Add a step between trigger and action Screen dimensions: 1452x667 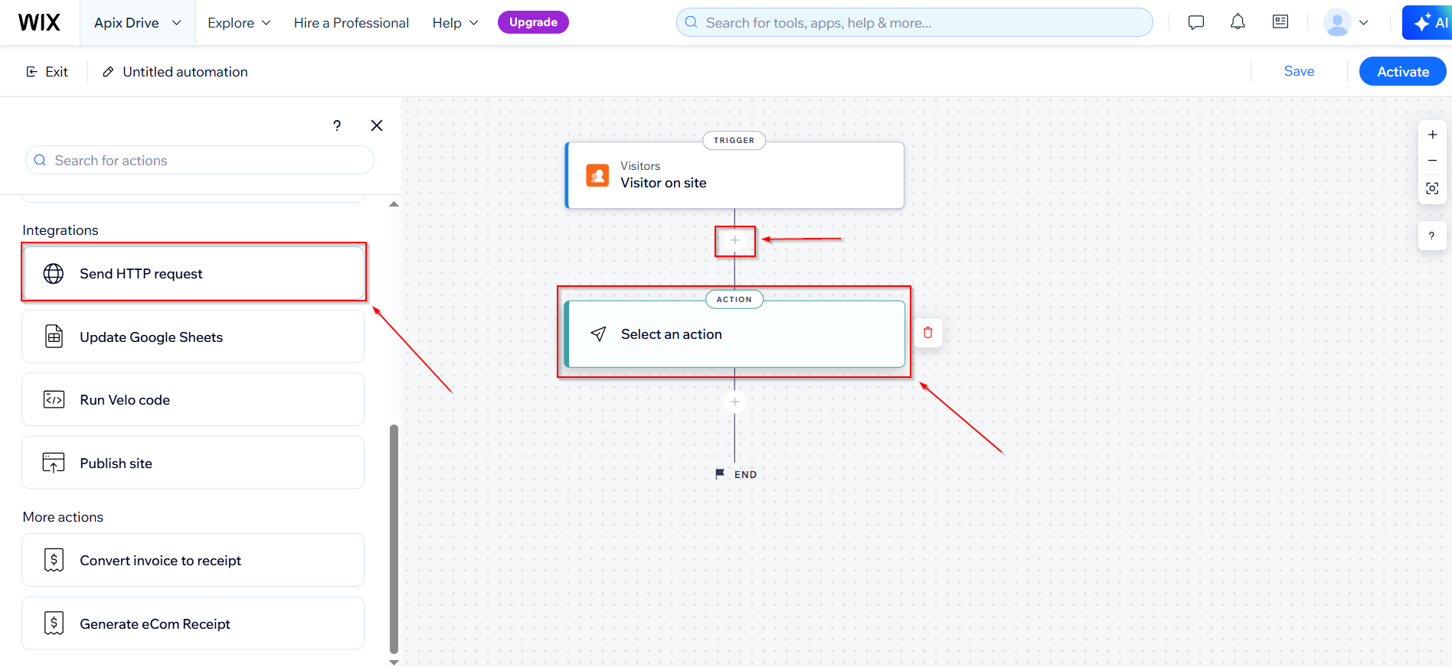[734, 240]
